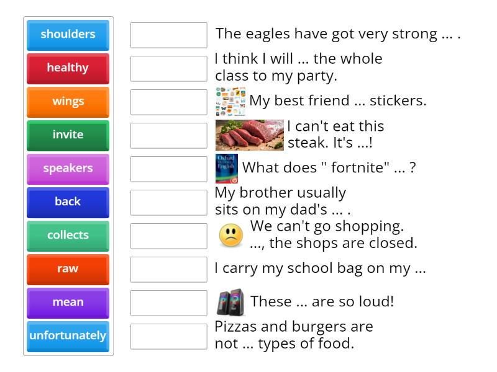497x372 pixels.
Task: Choose the red-orange 'raw' word tile
Action: pyautogui.click(x=68, y=269)
